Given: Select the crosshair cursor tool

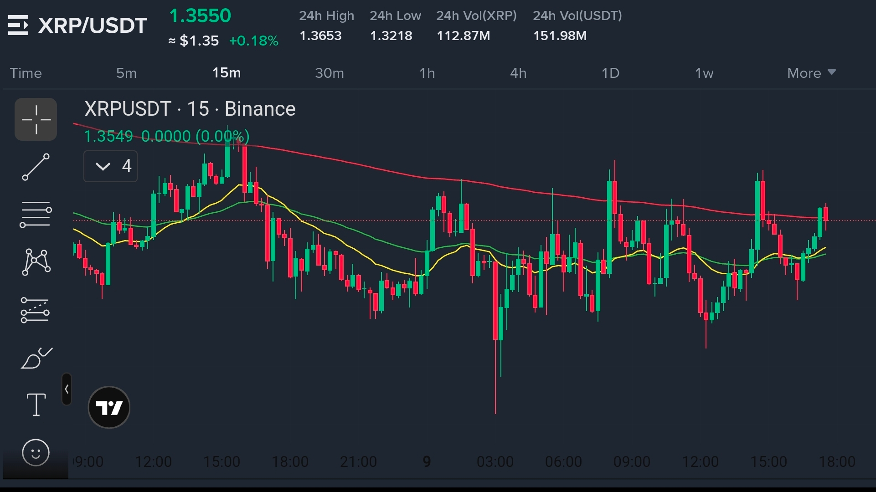Looking at the screenshot, I should (36, 119).
